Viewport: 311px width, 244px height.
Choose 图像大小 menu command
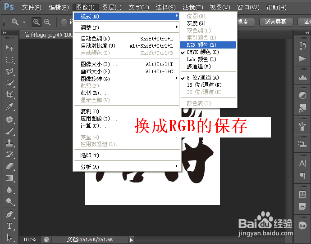(127, 64)
